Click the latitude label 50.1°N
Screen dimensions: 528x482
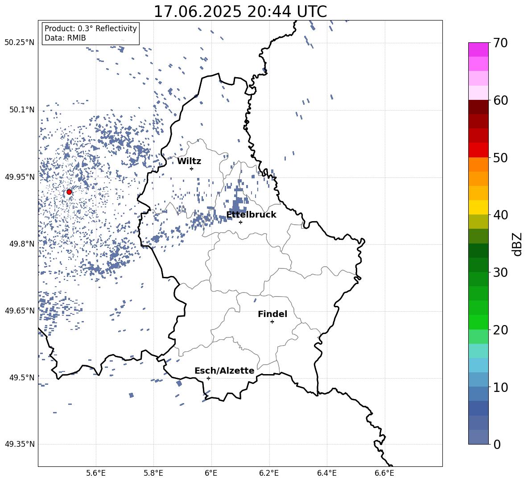click(x=22, y=110)
